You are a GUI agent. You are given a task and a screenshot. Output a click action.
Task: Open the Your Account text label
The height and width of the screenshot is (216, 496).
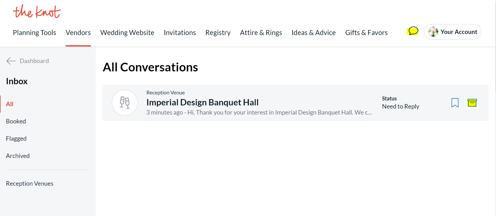tap(459, 32)
